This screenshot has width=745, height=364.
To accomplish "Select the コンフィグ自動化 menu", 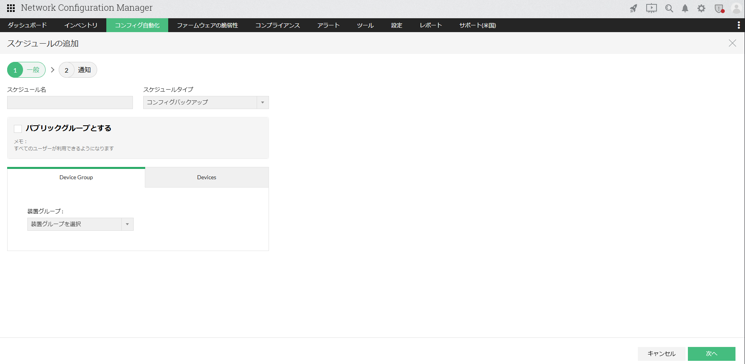I will (x=137, y=25).
